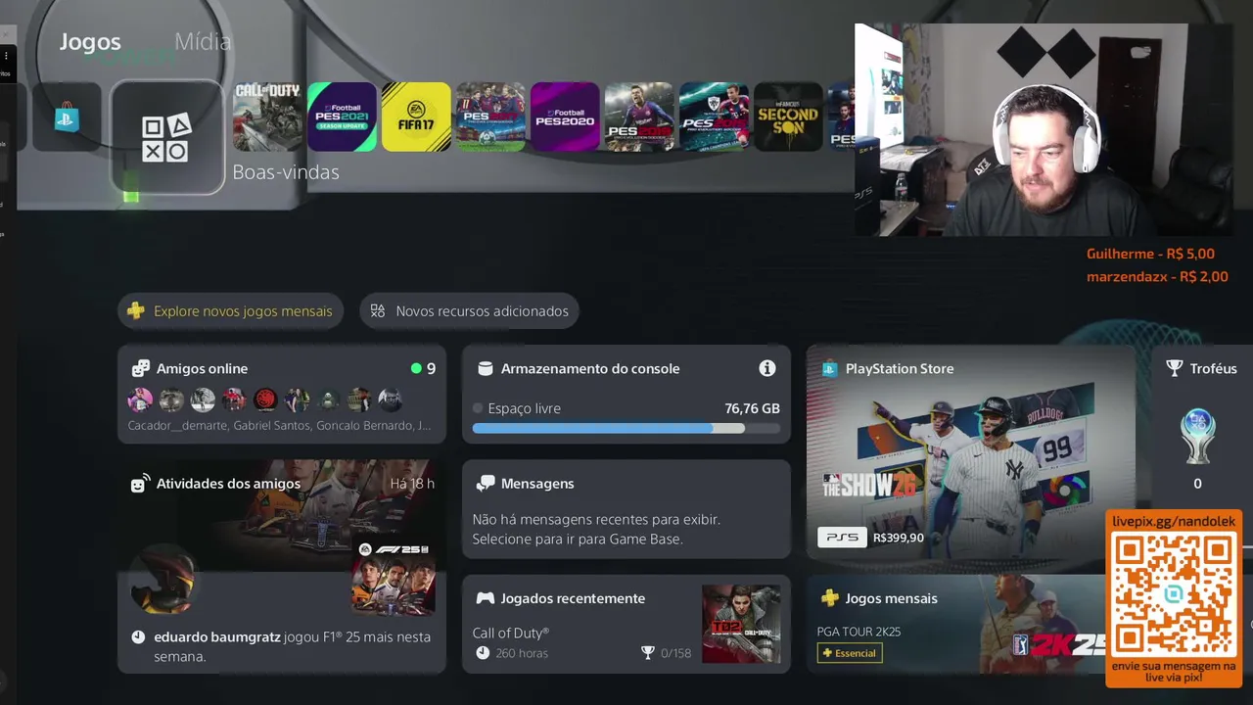Open the Boas-vindas welcome hub tile
The image size is (1253, 705).
pyautogui.click(x=167, y=138)
